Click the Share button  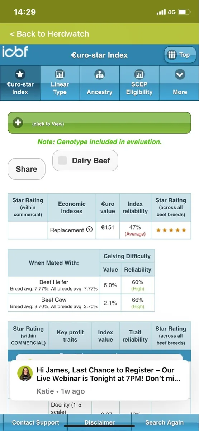[x=27, y=169]
